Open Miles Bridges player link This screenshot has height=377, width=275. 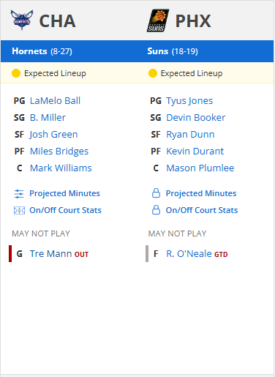click(59, 152)
